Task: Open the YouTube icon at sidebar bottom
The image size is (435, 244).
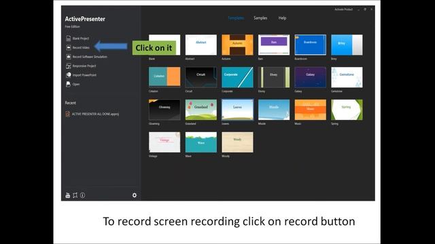Action: (x=68, y=195)
